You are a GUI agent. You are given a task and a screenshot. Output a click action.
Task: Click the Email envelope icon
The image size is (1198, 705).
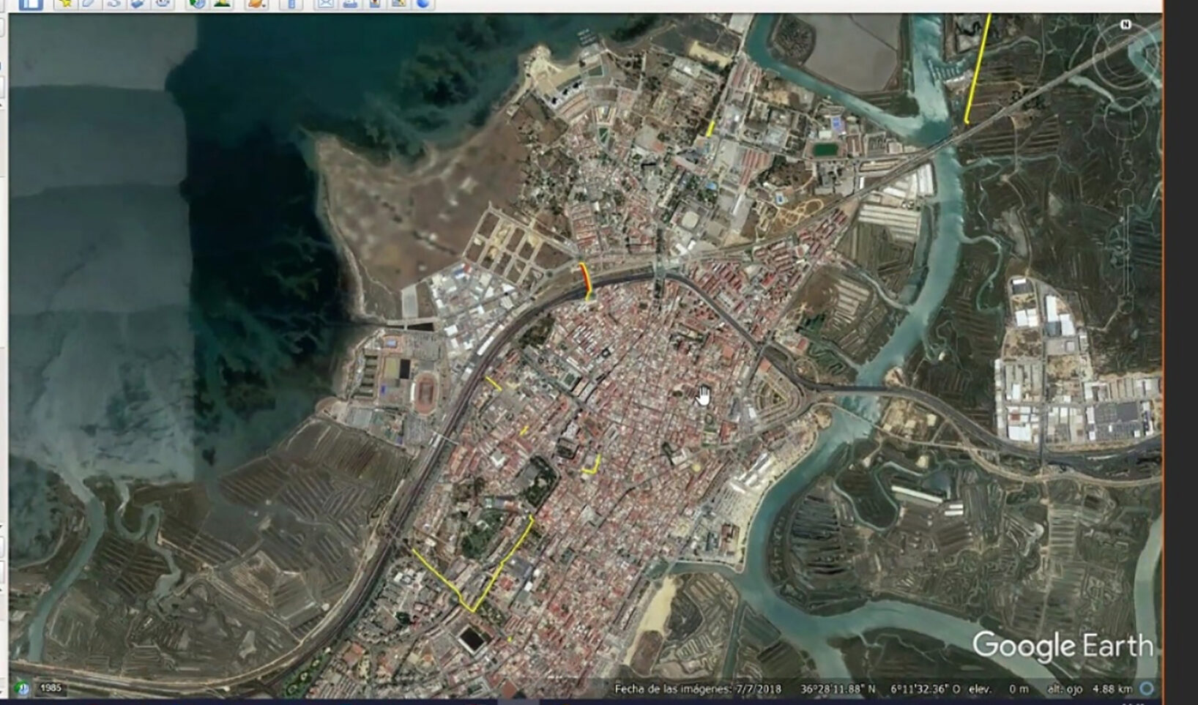(x=325, y=4)
